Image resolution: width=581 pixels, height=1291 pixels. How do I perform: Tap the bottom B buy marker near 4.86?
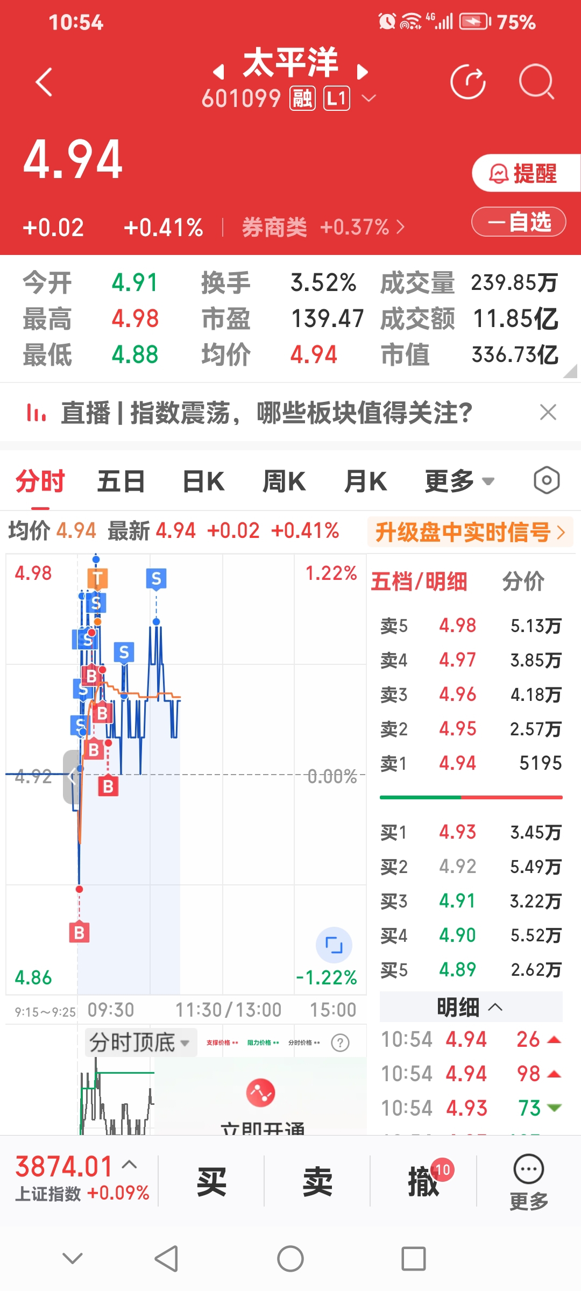79,932
